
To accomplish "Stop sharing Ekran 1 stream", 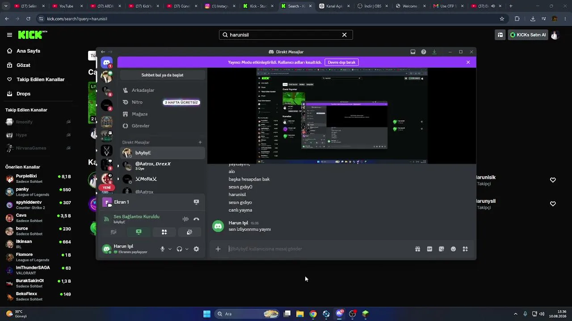I will pyautogui.click(x=196, y=202).
